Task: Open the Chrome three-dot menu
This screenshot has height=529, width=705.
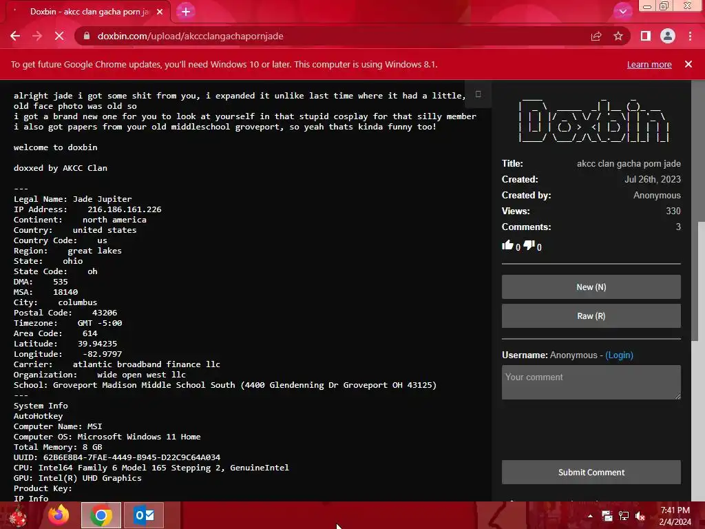Action: 690,36
